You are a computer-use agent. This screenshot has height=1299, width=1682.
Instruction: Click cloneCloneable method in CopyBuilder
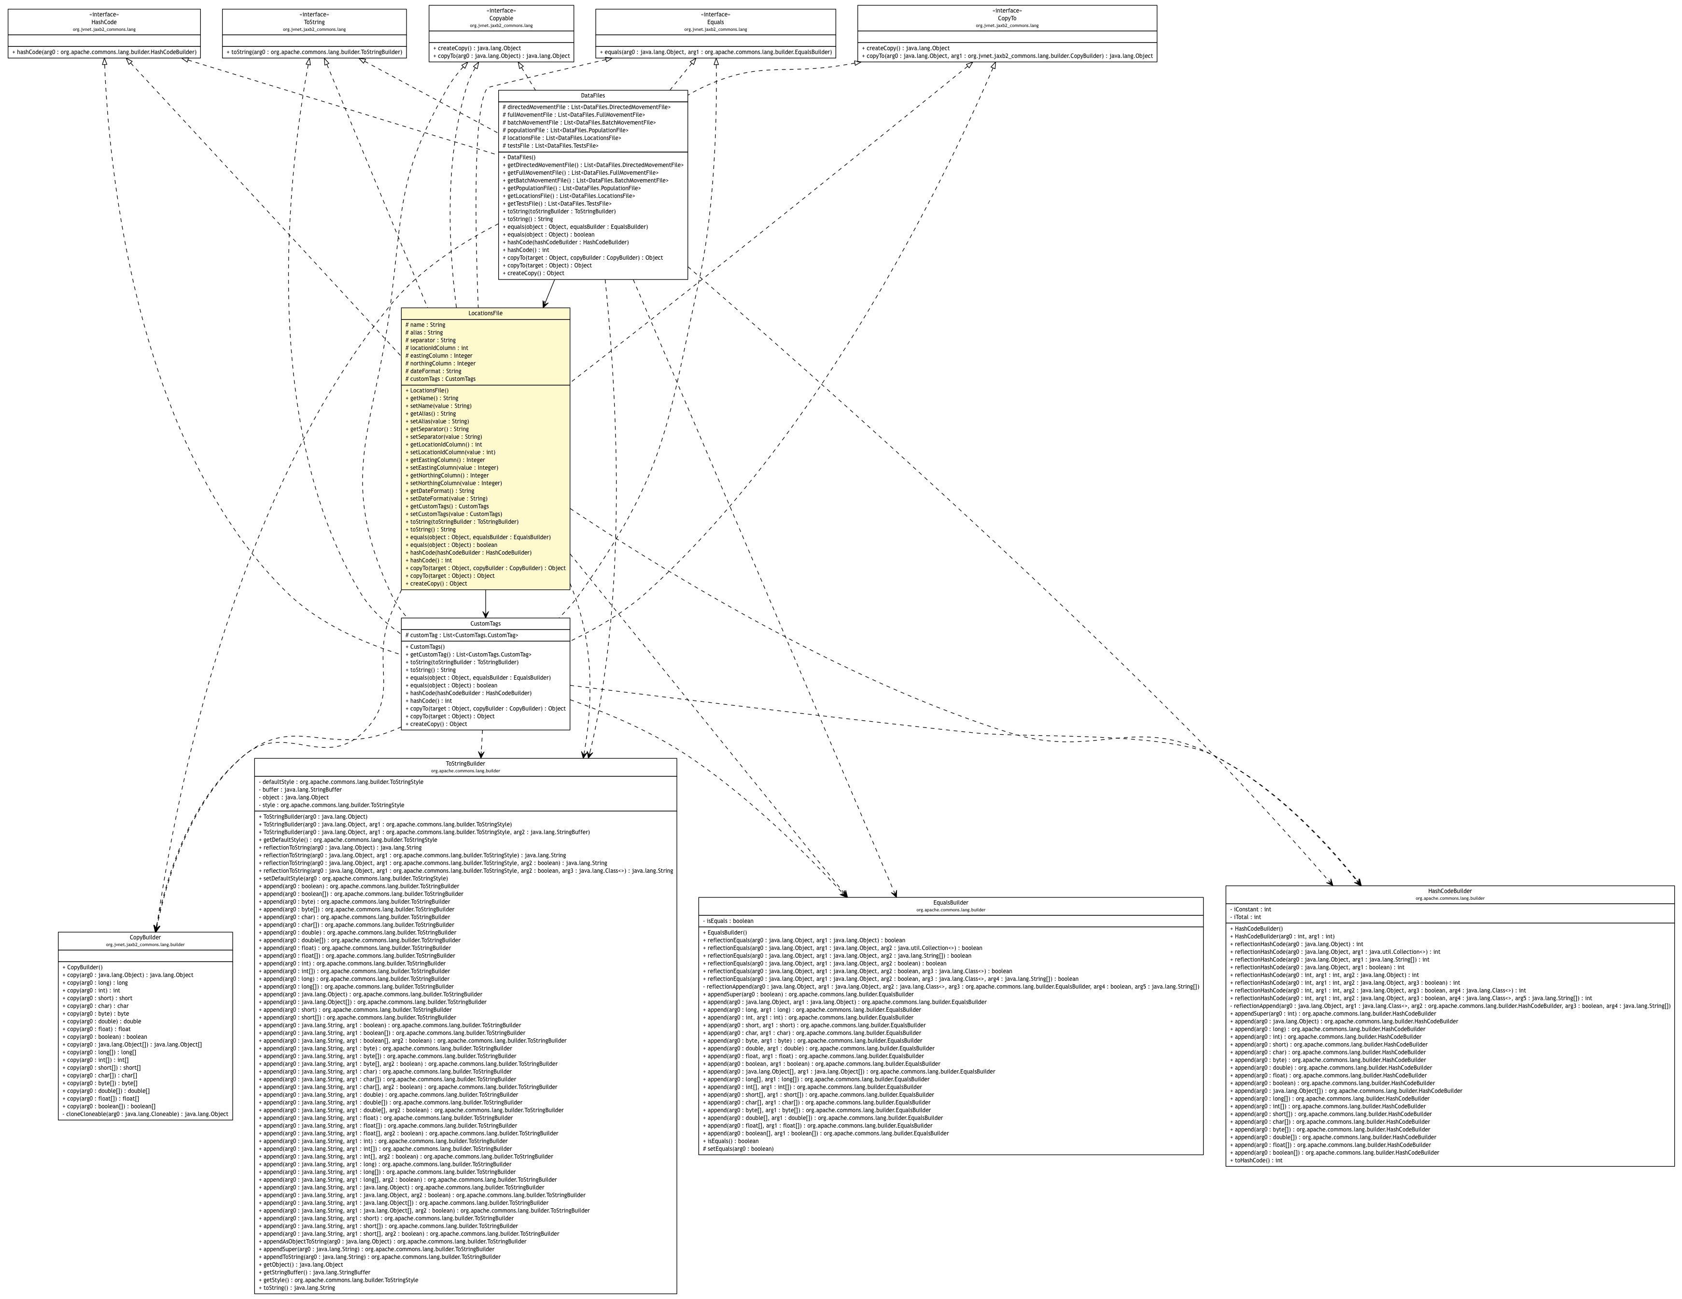(x=145, y=1114)
